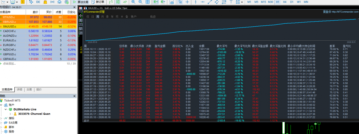Click the 新订单 new order button
The width and height of the screenshot is (359, 134).
(x=98, y=2)
